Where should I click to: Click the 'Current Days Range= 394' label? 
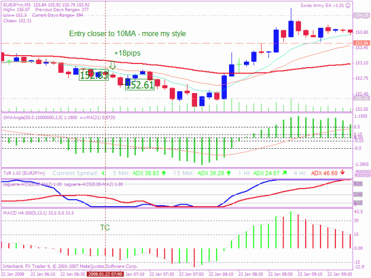(x=58, y=15)
